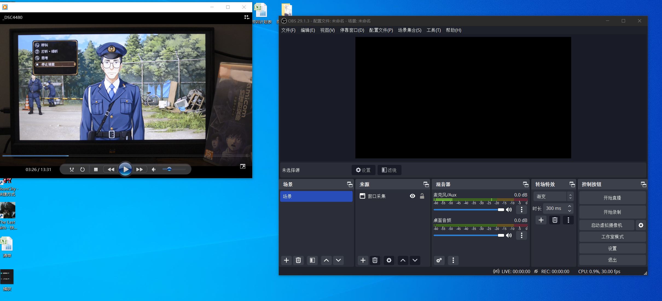Adjust media player volume slider

point(174,169)
